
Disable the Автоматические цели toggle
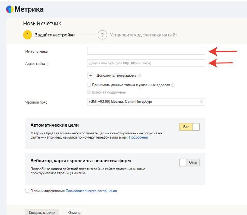189,127
